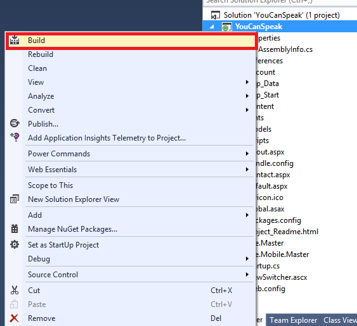Switch to the Team Explorer tab
The image size is (357, 326).
click(293, 320)
